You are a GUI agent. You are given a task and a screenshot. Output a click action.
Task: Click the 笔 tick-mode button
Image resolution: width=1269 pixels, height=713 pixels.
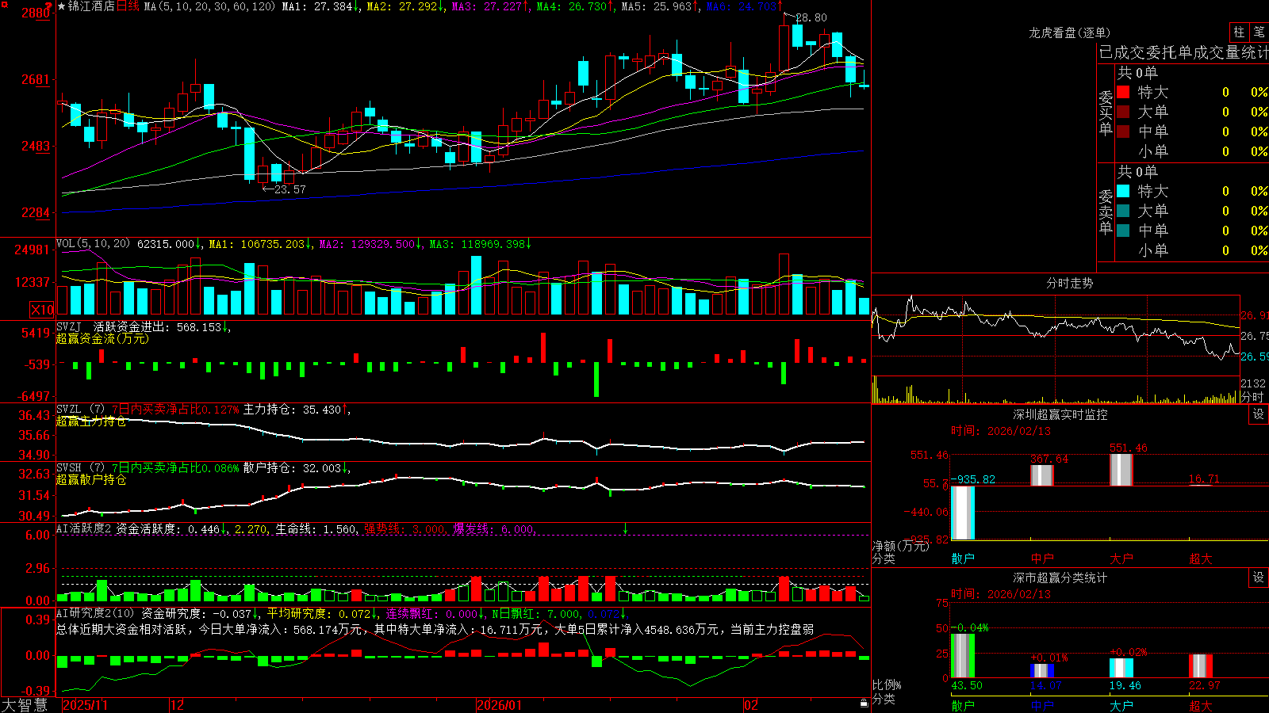1259,32
